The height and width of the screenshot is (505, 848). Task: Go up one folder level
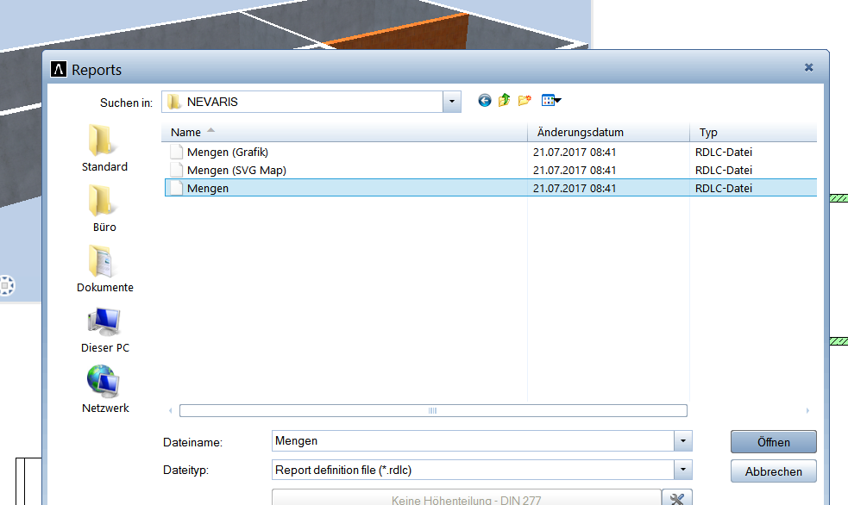click(505, 101)
